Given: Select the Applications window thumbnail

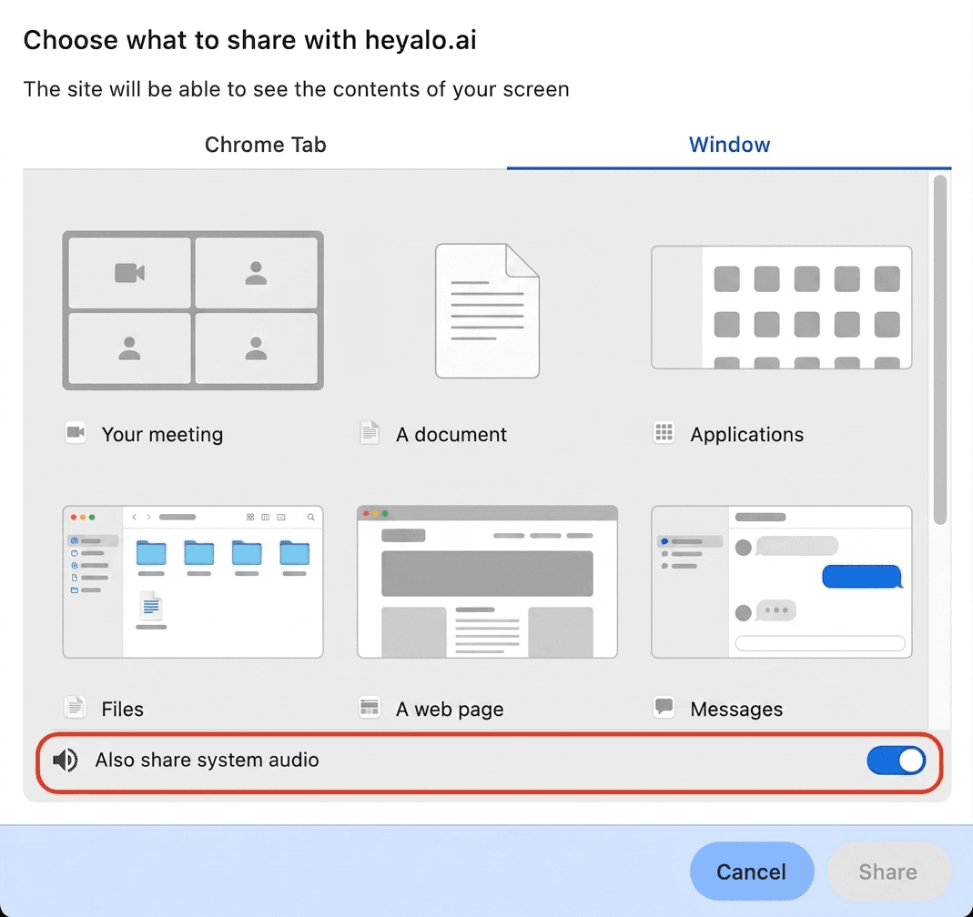Looking at the screenshot, I should (x=781, y=307).
